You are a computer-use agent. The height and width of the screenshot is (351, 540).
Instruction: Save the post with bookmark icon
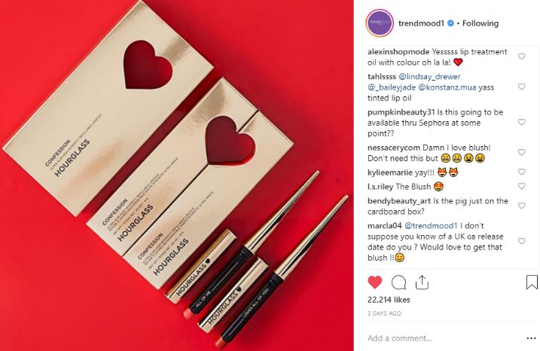(532, 282)
